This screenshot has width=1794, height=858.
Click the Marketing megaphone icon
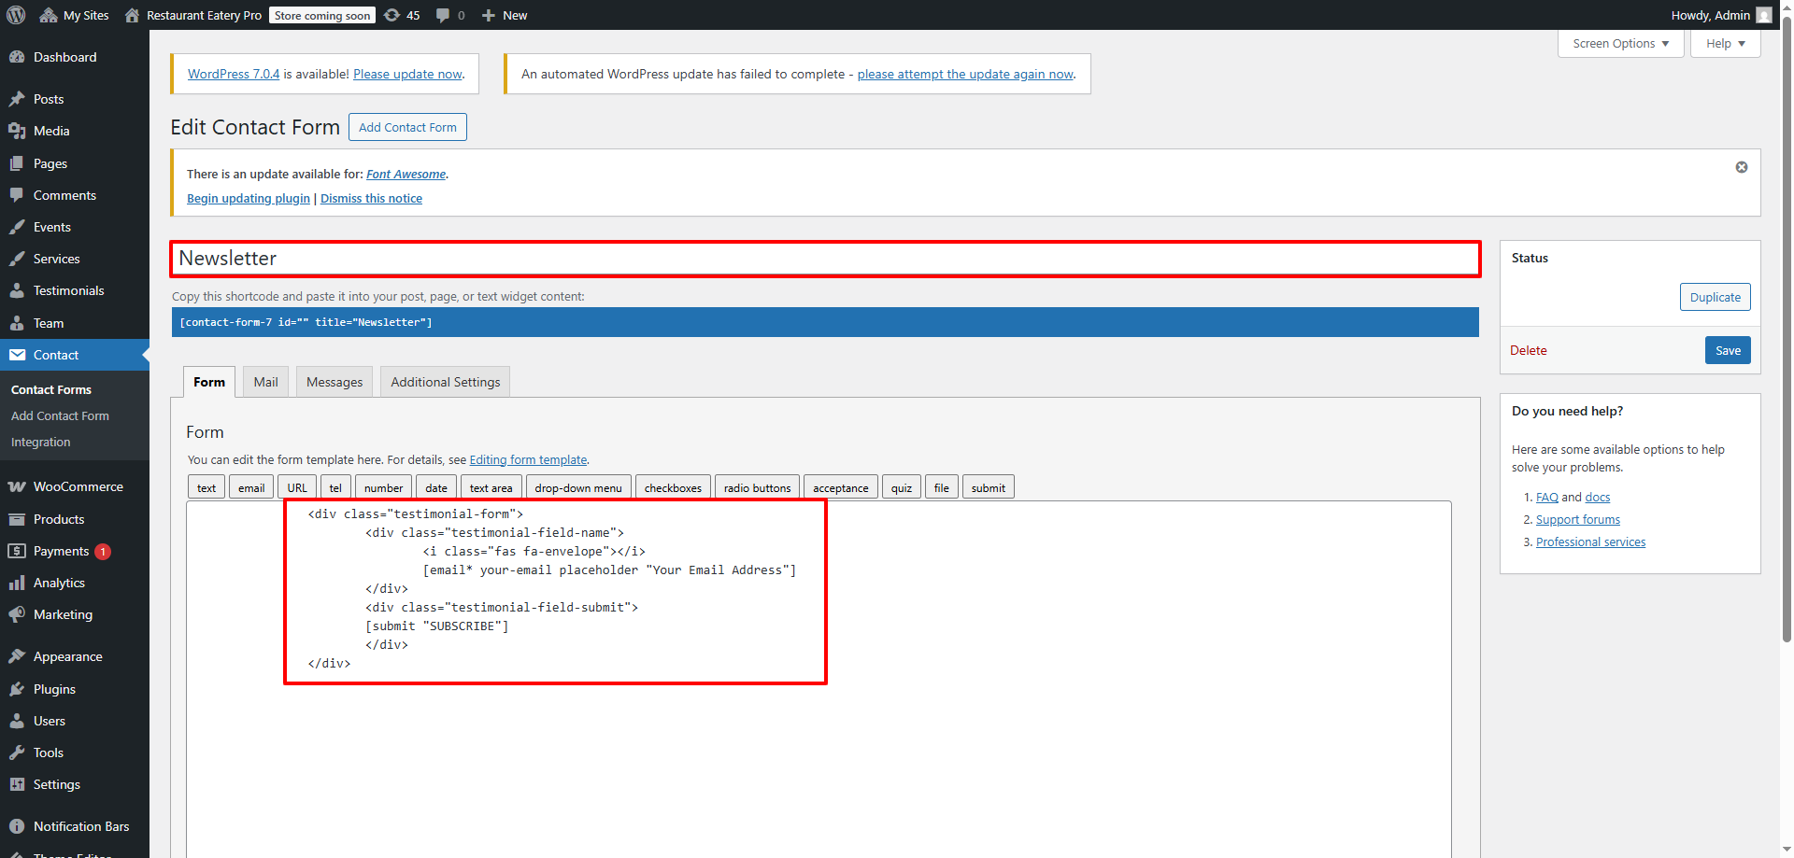(x=17, y=614)
